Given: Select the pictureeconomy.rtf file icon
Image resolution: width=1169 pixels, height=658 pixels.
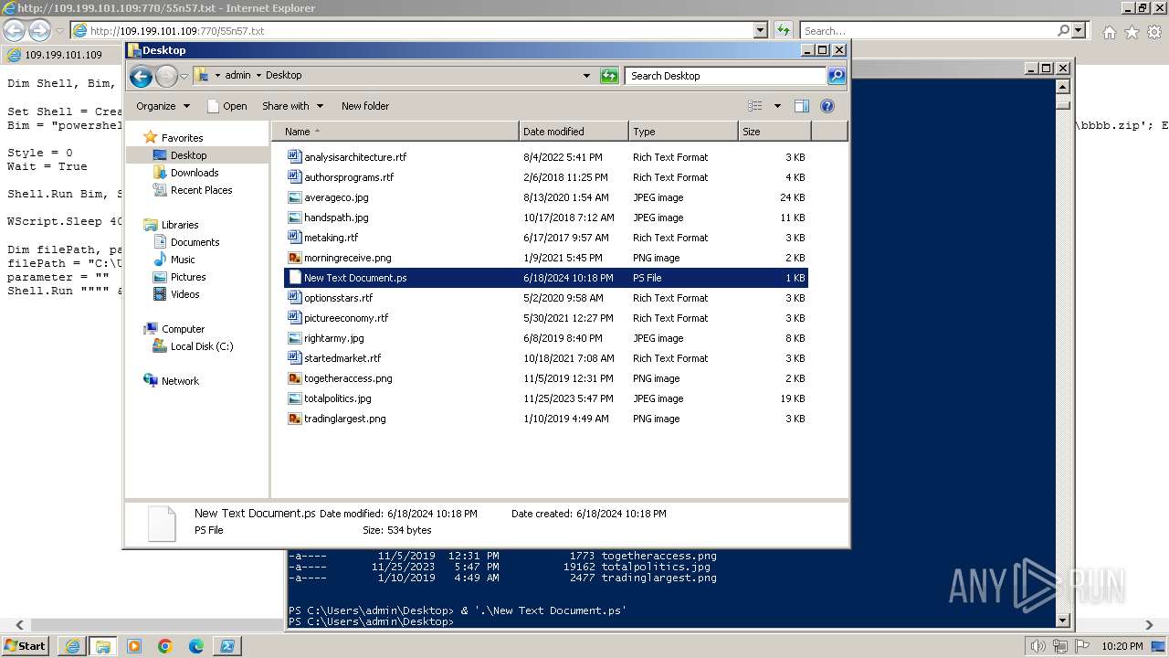Looking at the screenshot, I should pyautogui.click(x=294, y=318).
